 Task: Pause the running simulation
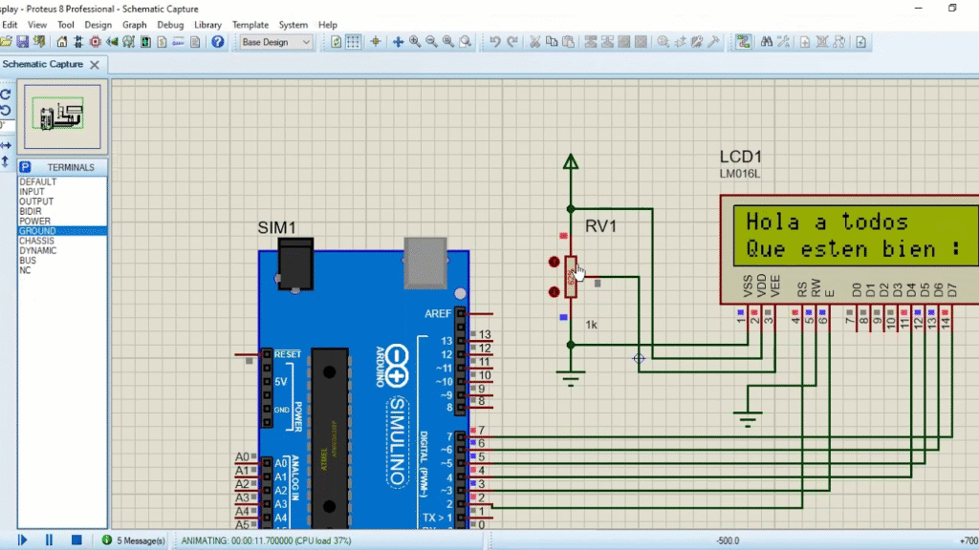point(49,540)
